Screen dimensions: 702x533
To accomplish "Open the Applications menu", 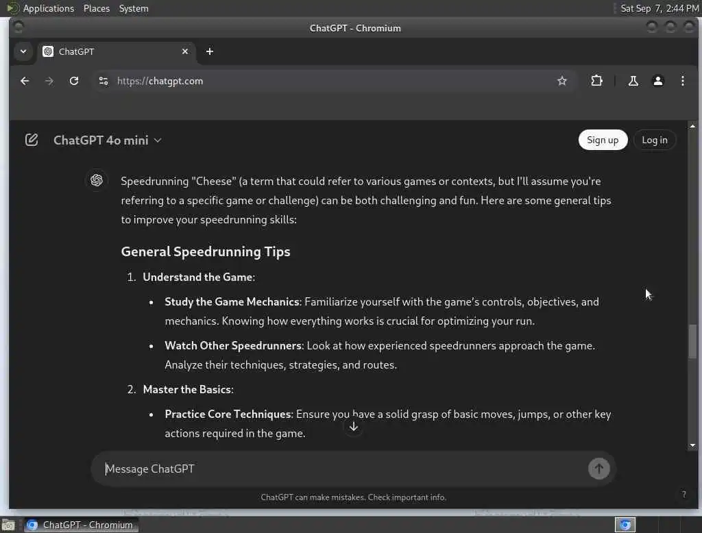I will (x=49, y=8).
